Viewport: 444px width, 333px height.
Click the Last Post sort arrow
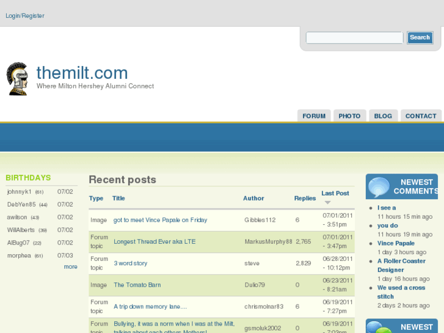coord(327,202)
